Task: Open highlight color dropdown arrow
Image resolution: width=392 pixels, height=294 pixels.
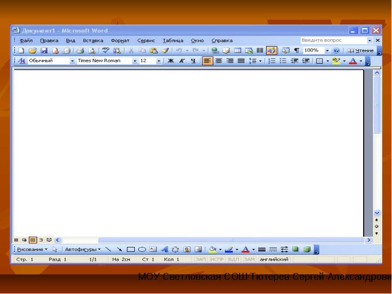Action: [x=344, y=61]
